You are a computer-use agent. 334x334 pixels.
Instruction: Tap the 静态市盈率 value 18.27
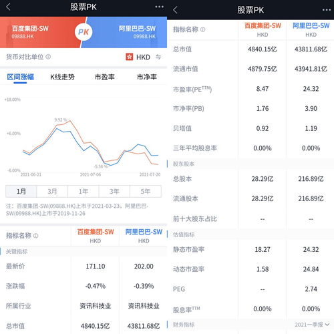click(263, 249)
